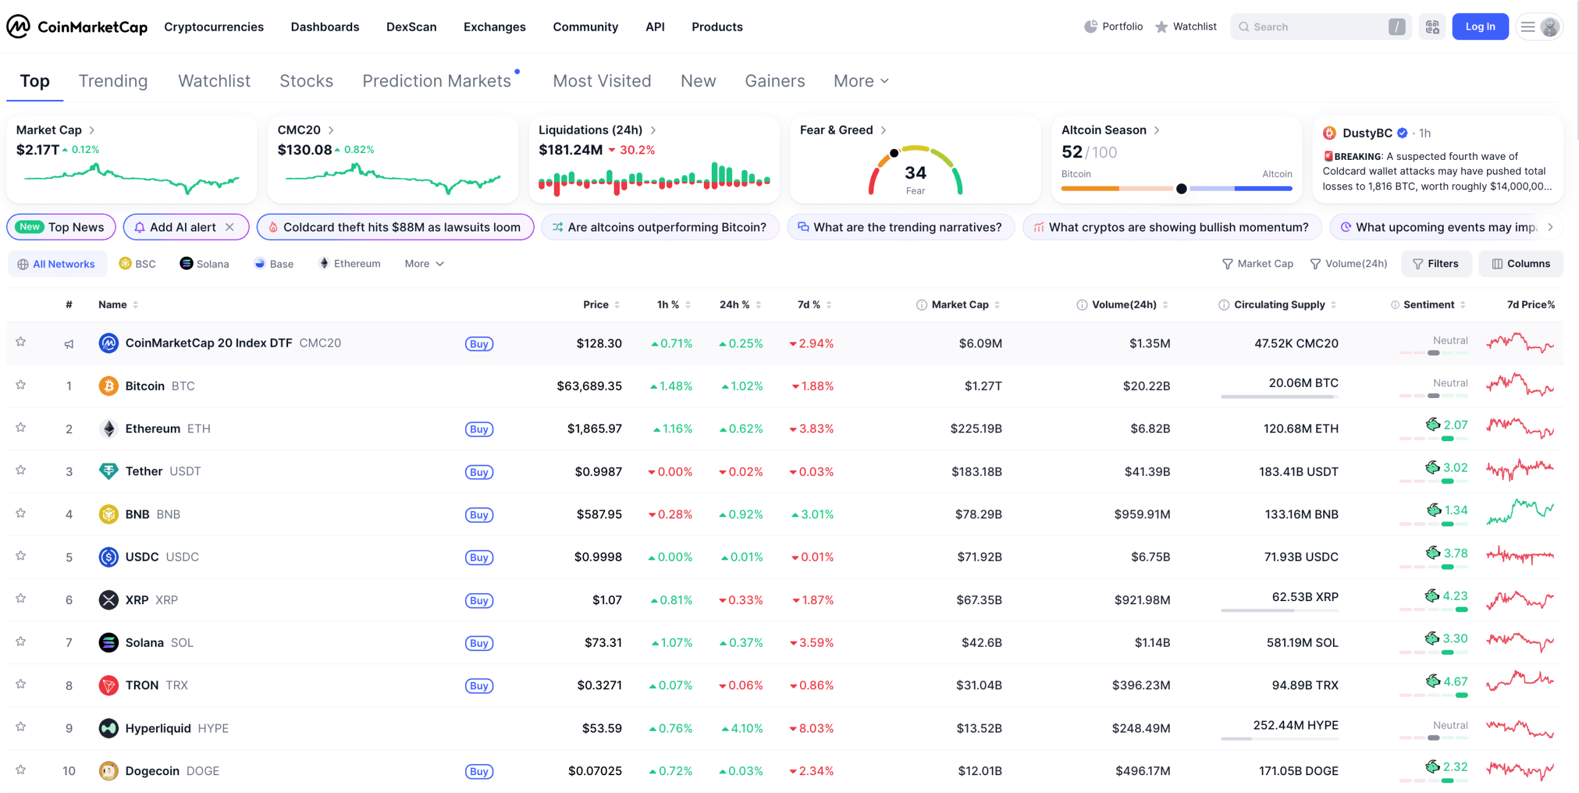Select the BSC network filter
This screenshot has width=1579, height=793.
[x=138, y=264]
